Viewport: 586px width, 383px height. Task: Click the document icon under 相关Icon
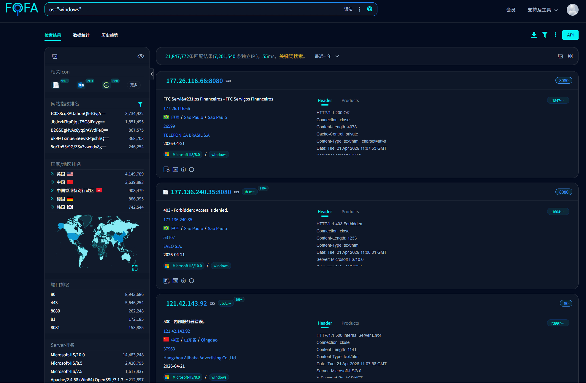[x=56, y=85]
